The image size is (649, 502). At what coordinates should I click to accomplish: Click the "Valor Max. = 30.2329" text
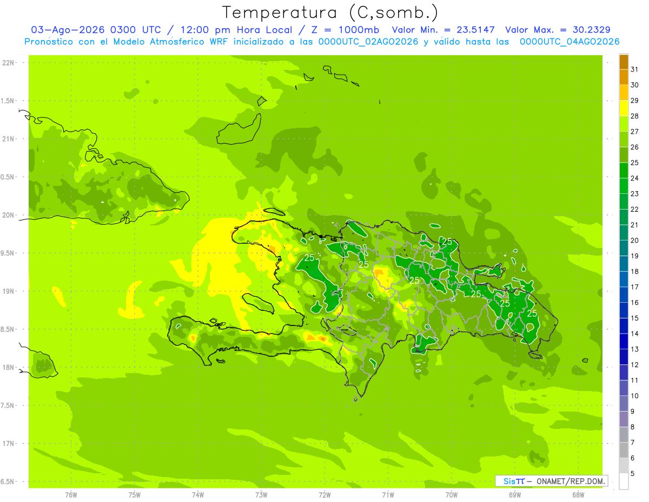pos(558,30)
